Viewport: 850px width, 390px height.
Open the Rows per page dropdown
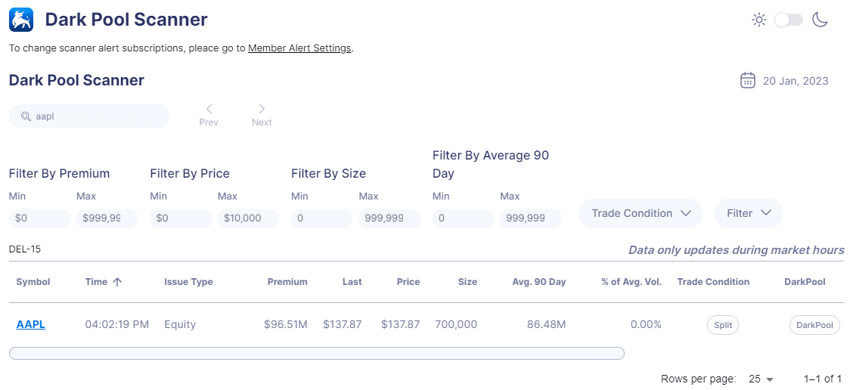[x=761, y=379]
